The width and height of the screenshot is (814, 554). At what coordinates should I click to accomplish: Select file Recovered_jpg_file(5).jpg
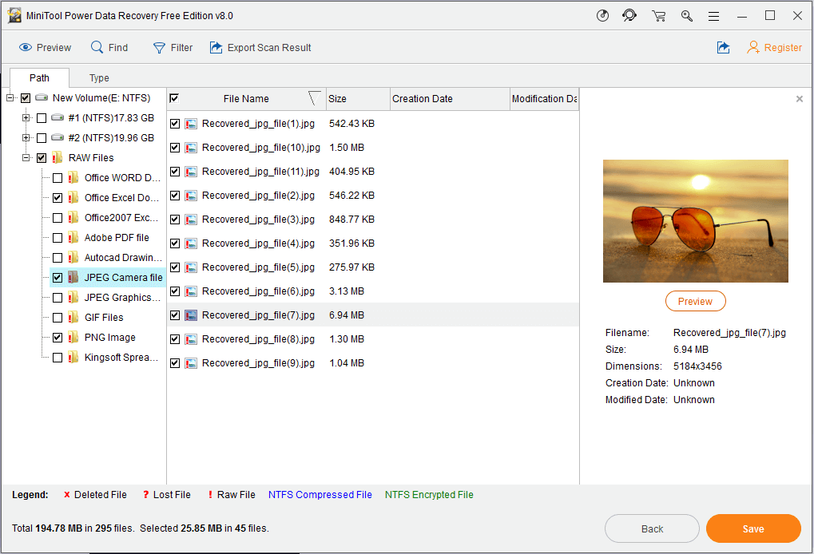click(258, 267)
